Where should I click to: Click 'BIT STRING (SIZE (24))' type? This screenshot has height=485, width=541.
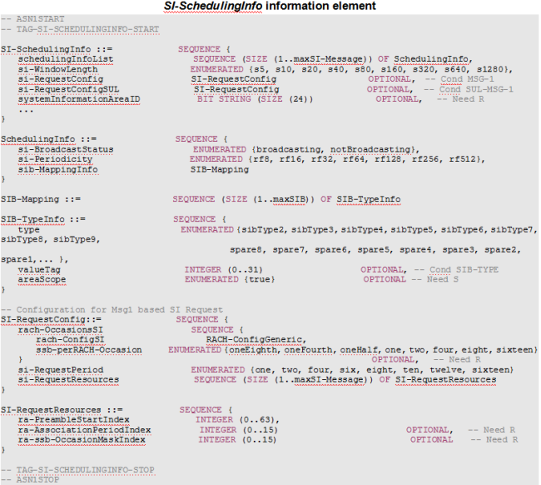tap(255, 99)
